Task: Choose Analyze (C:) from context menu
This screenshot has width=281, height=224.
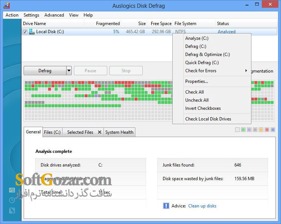Action: tap(197, 38)
